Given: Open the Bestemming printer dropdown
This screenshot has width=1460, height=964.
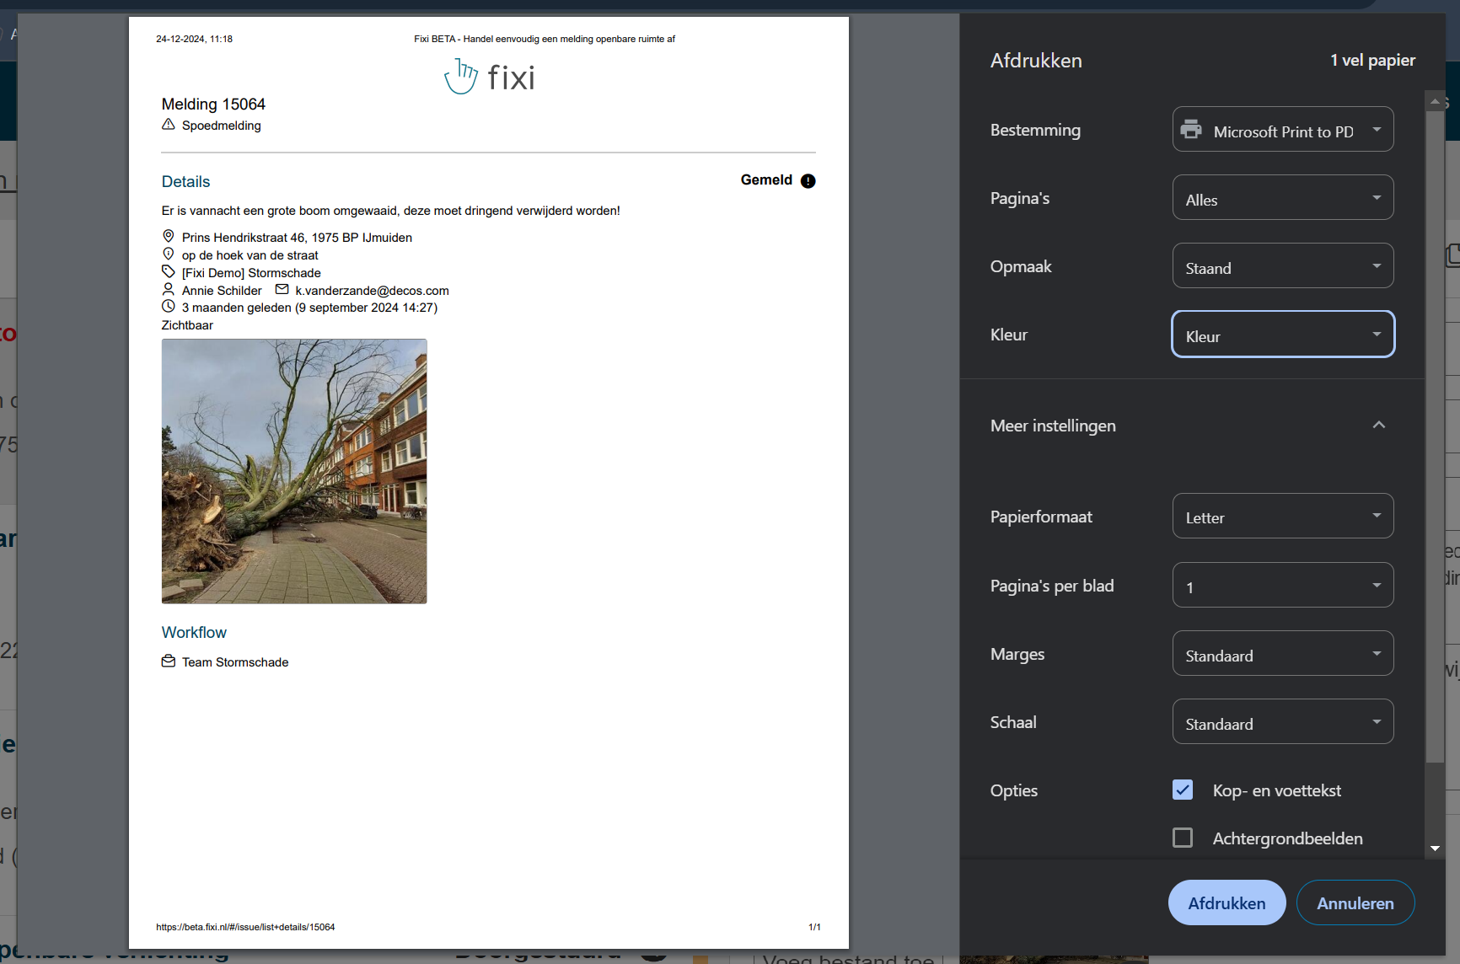Looking at the screenshot, I should pyautogui.click(x=1282, y=130).
